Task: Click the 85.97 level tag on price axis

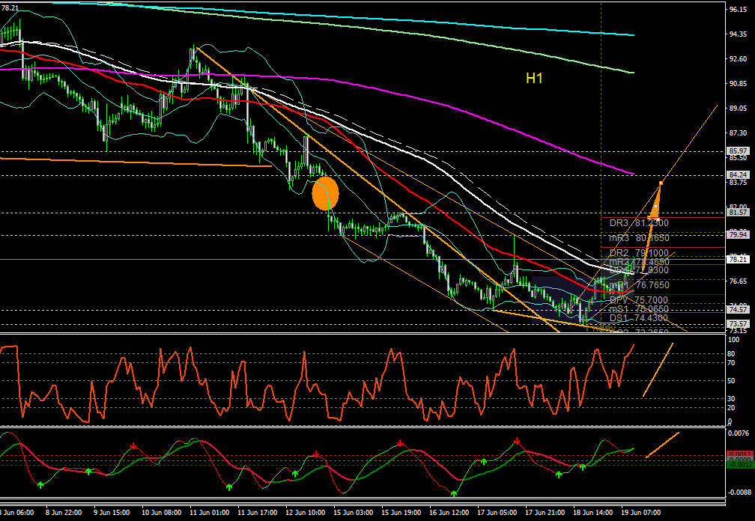Action: (x=738, y=150)
